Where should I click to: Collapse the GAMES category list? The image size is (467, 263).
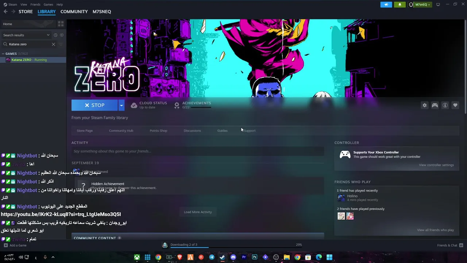click(3, 54)
